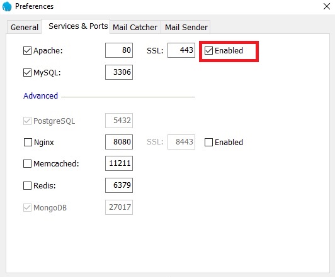The width and height of the screenshot is (335, 277).
Task: Check the Redis service checkbox
Action: pos(27,185)
